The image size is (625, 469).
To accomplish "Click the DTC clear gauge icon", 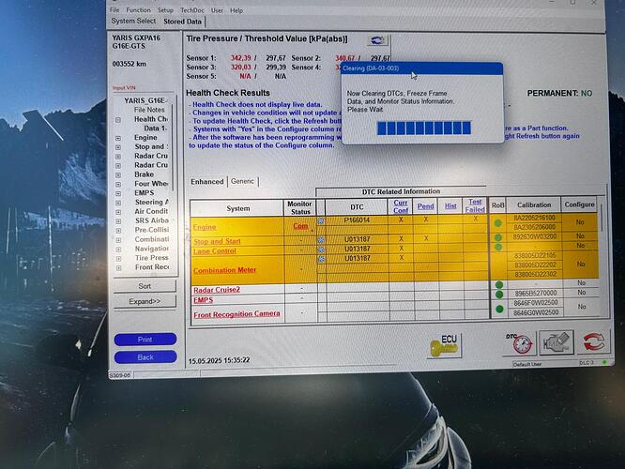I will pos(520,342).
